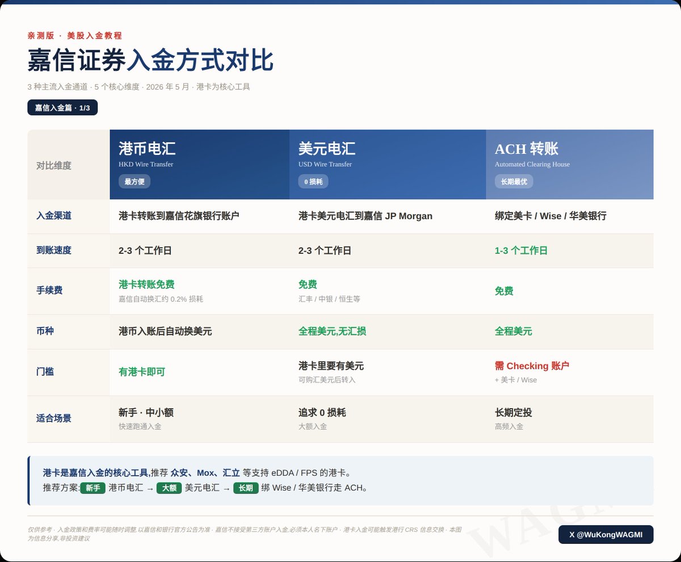Select the 适合场景 row label
Viewport: 681px width, 562px height.
click(54, 418)
